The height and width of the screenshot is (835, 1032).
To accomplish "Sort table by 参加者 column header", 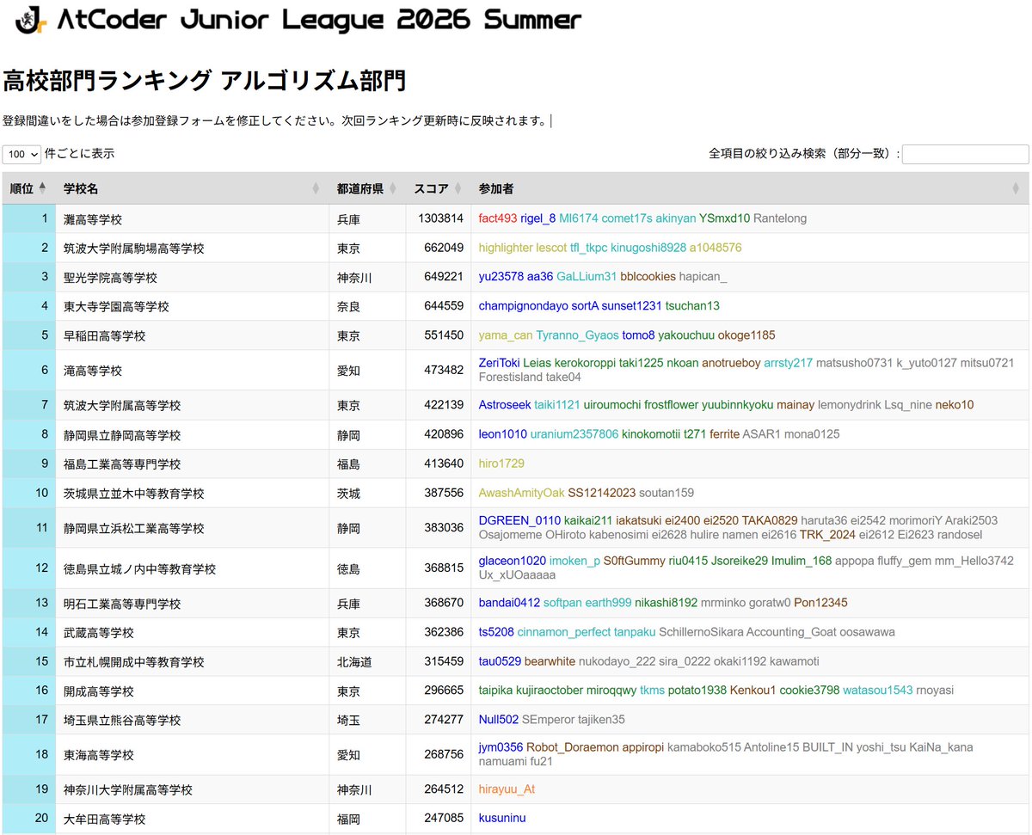I will coord(749,188).
